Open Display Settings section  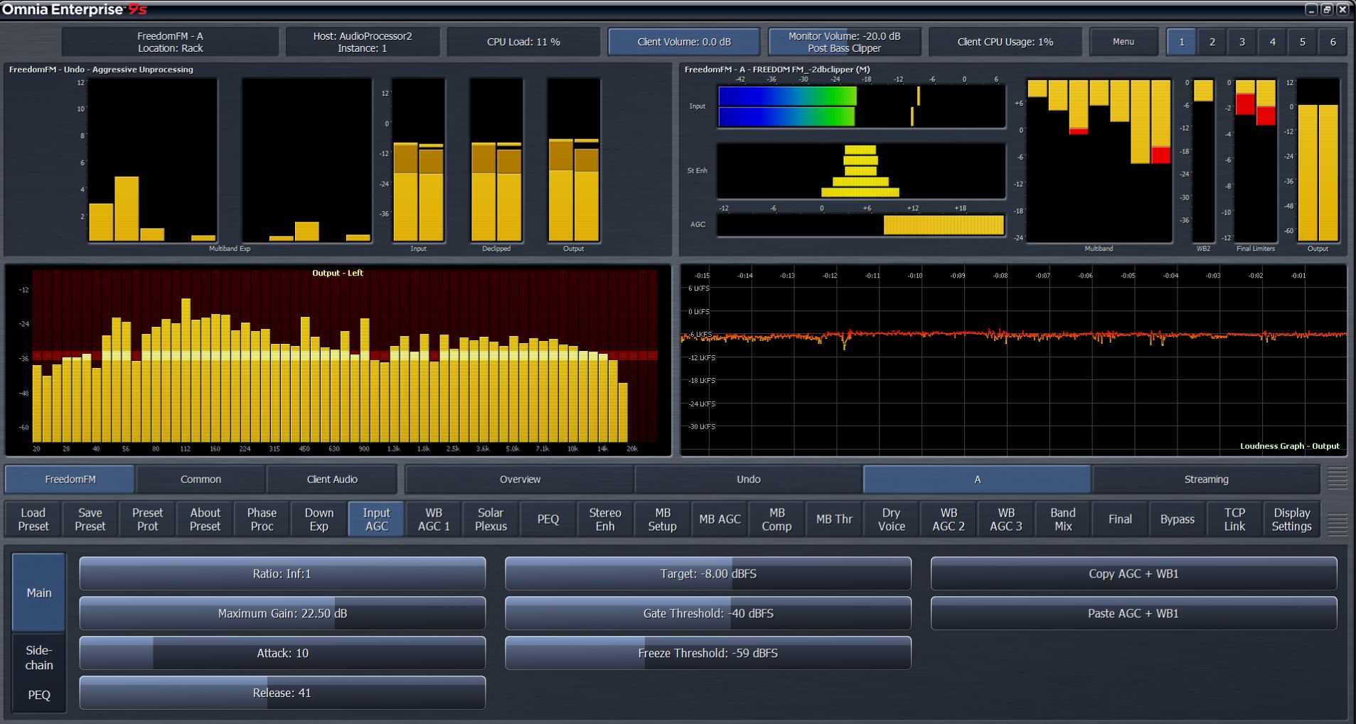(x=1292, y=519)
